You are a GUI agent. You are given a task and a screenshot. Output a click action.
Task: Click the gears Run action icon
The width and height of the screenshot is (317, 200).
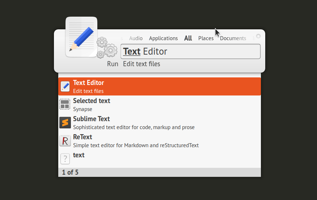[107, 48]
